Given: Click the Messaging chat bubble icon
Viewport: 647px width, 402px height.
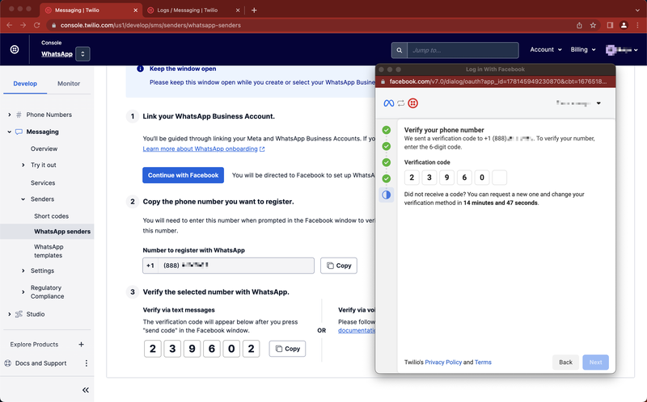Looking at the screenshot, I should pos(19,132).
